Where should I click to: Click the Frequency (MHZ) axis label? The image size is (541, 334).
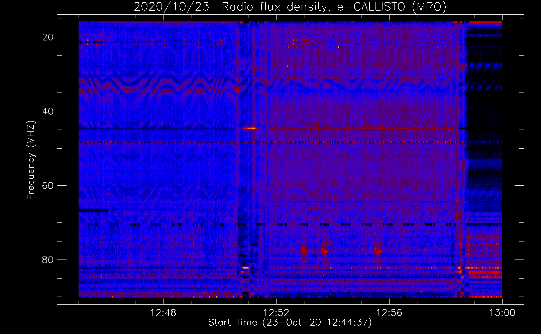tap(31, 160)
